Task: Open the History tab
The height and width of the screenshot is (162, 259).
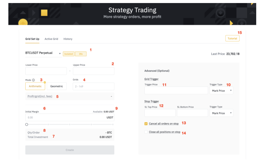Action: click(68, 39)
